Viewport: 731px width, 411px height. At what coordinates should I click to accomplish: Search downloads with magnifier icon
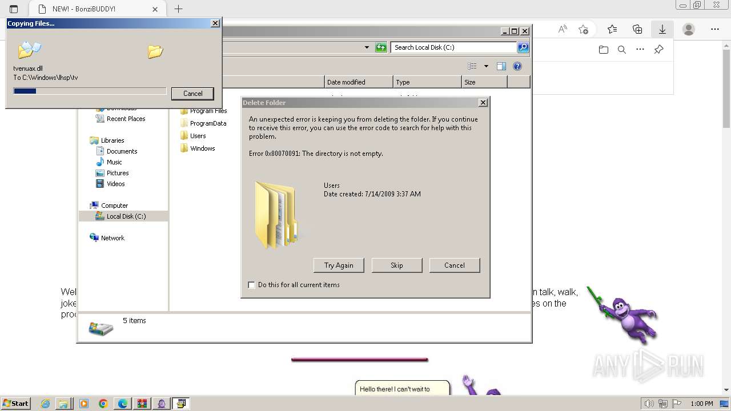coord(622,50)
